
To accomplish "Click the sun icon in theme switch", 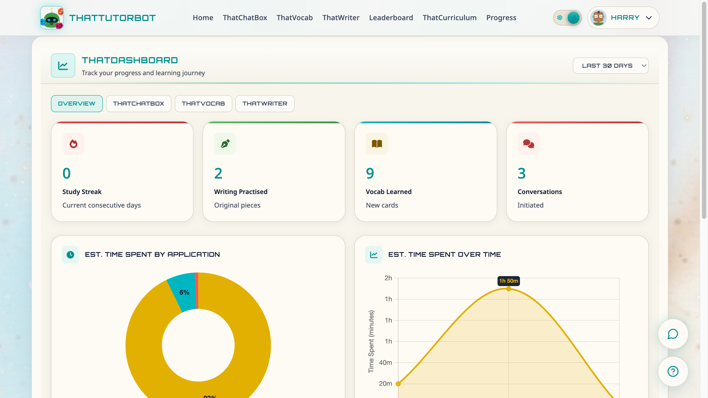I will point(560,18).
